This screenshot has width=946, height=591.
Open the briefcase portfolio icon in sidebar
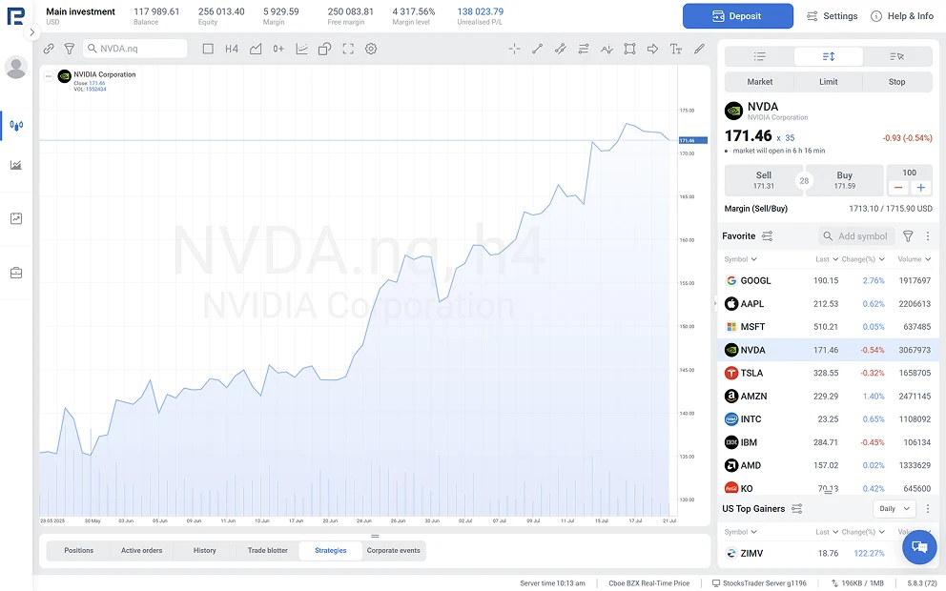16,273
